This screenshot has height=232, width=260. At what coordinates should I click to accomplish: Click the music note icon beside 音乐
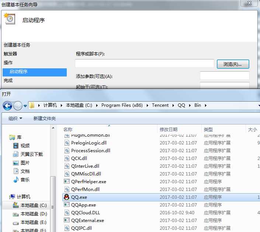tap(16, 180)
